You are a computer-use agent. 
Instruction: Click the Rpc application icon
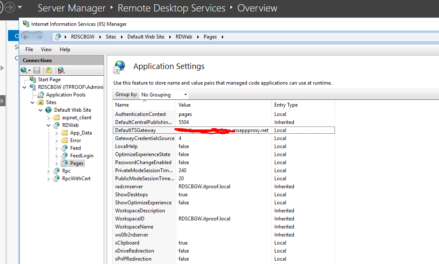tap(57, 170)
